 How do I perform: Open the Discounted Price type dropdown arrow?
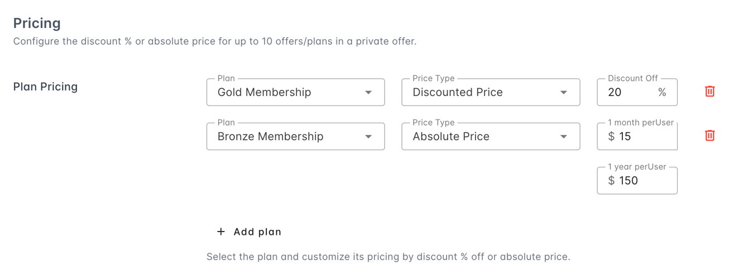(564, 93)
